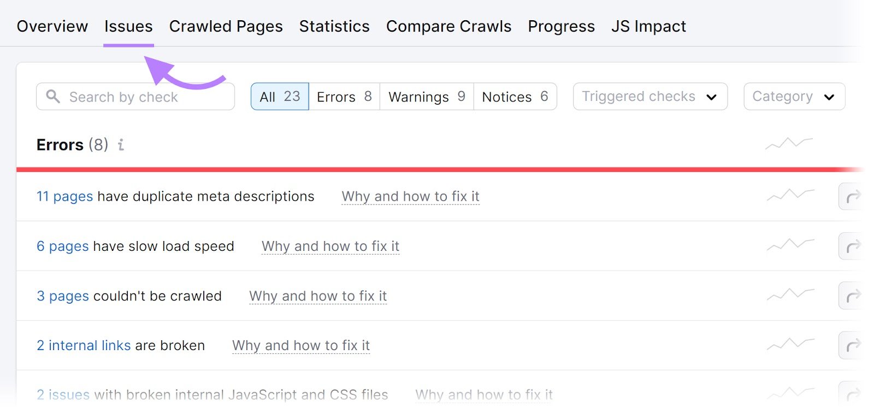The height and width of the screenshot is (415, 874).
Task: Click Why and how to fix slow load speed
Action: click(330, 246)
